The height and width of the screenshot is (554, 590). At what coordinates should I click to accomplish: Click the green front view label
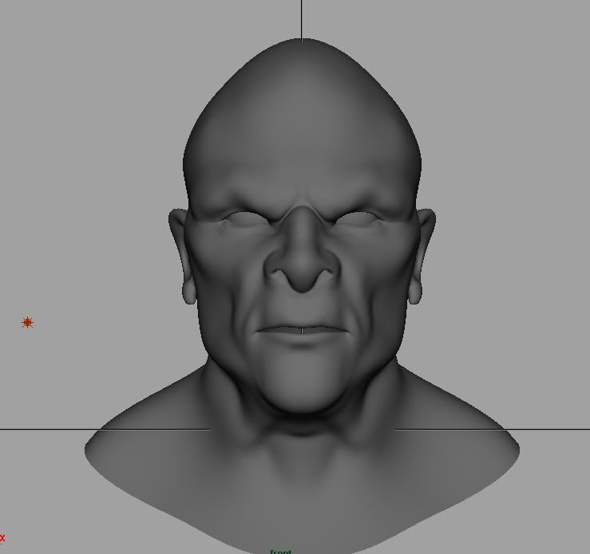coord(280,551)
